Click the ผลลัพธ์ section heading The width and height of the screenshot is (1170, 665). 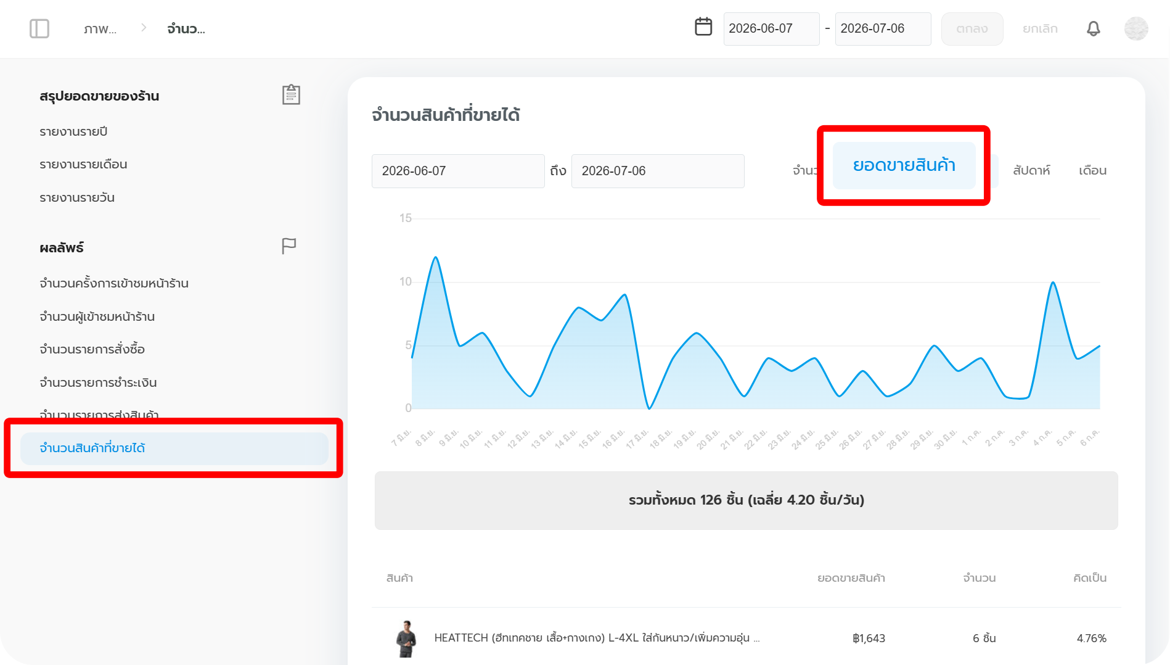tap(62, 248)
